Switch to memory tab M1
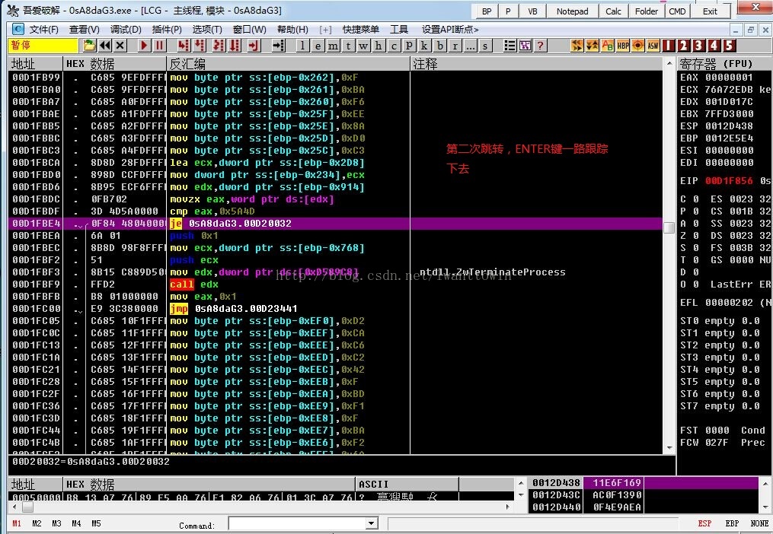Viewport: 773px width, 534px height. (17, 523)
